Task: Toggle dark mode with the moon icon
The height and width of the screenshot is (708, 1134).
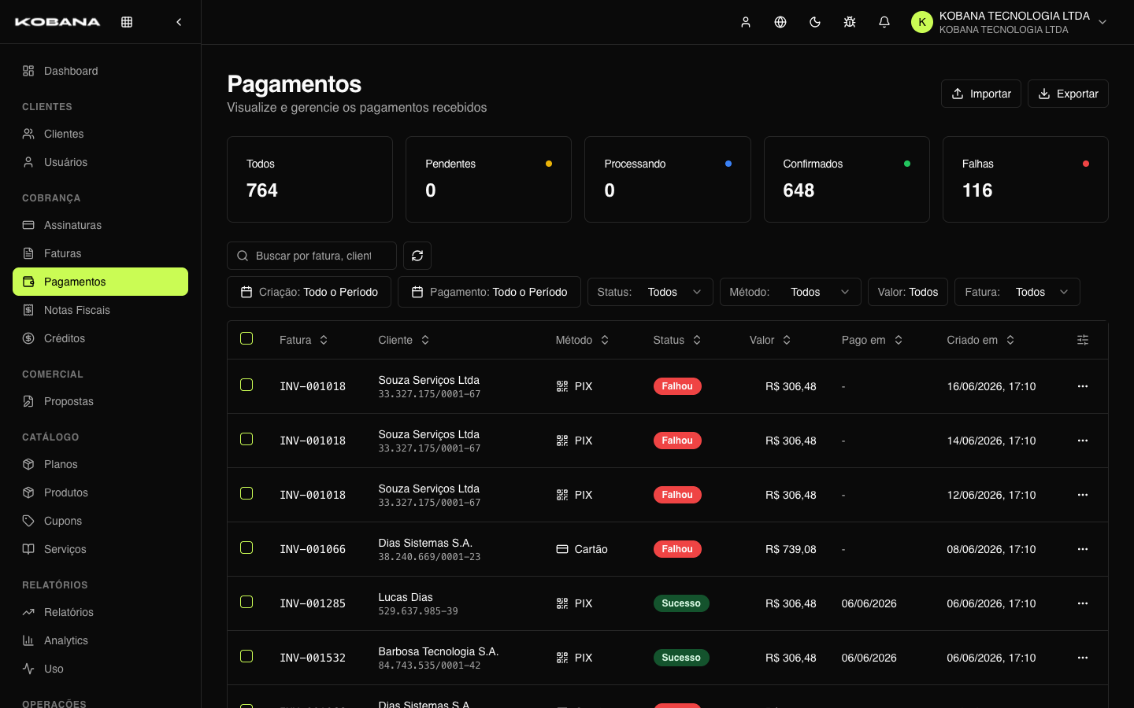Action: (815, 22)
